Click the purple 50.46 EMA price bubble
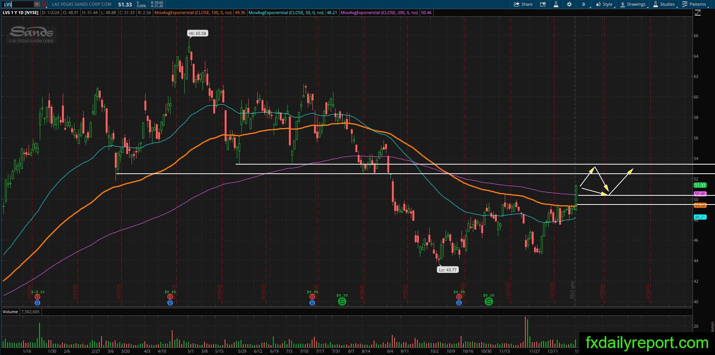Viewport: 715px width, 355px height. click(x=700, y=194)
